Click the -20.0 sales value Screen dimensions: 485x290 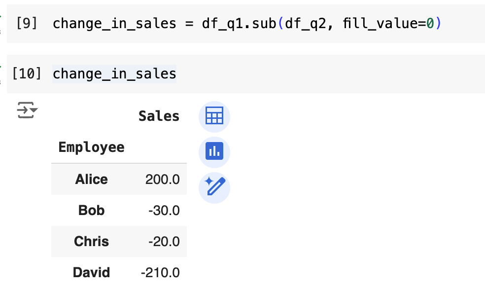click(164, 241)
